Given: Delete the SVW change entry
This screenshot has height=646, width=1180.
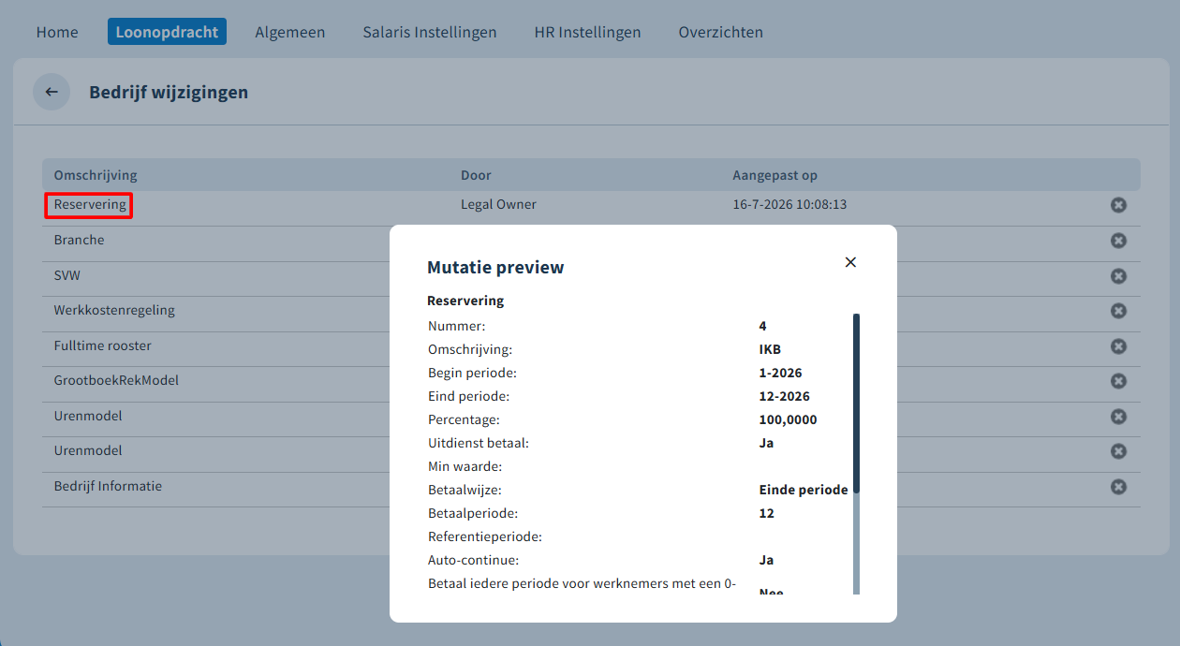Looking at the screenshot, I should [x=1118, y=276].
